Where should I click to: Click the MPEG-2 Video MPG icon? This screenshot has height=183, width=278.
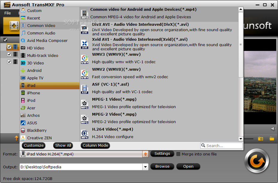[x=85, y=119]
